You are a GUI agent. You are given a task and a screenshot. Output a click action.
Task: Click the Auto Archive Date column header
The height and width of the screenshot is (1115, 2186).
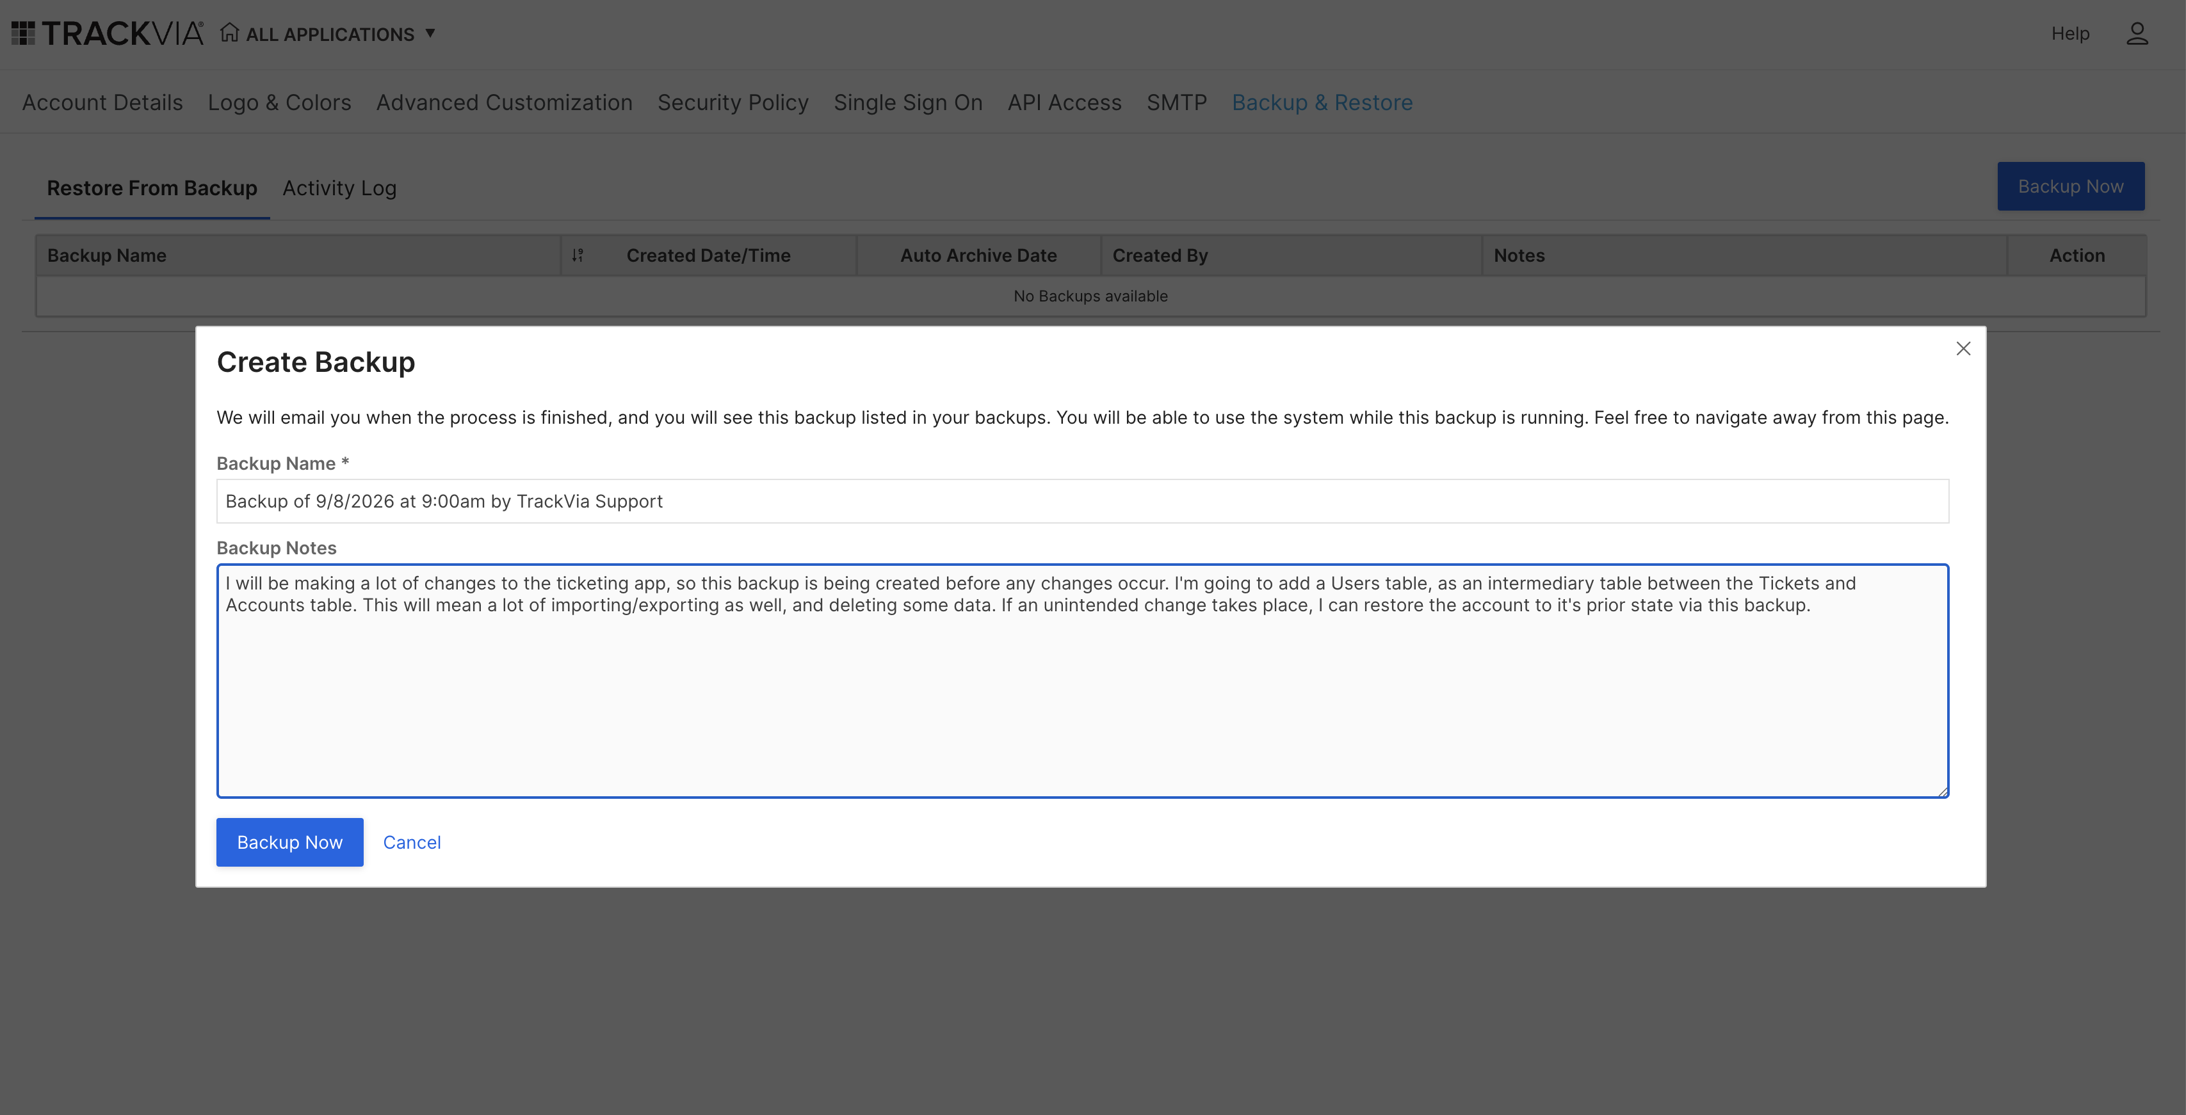978,255
